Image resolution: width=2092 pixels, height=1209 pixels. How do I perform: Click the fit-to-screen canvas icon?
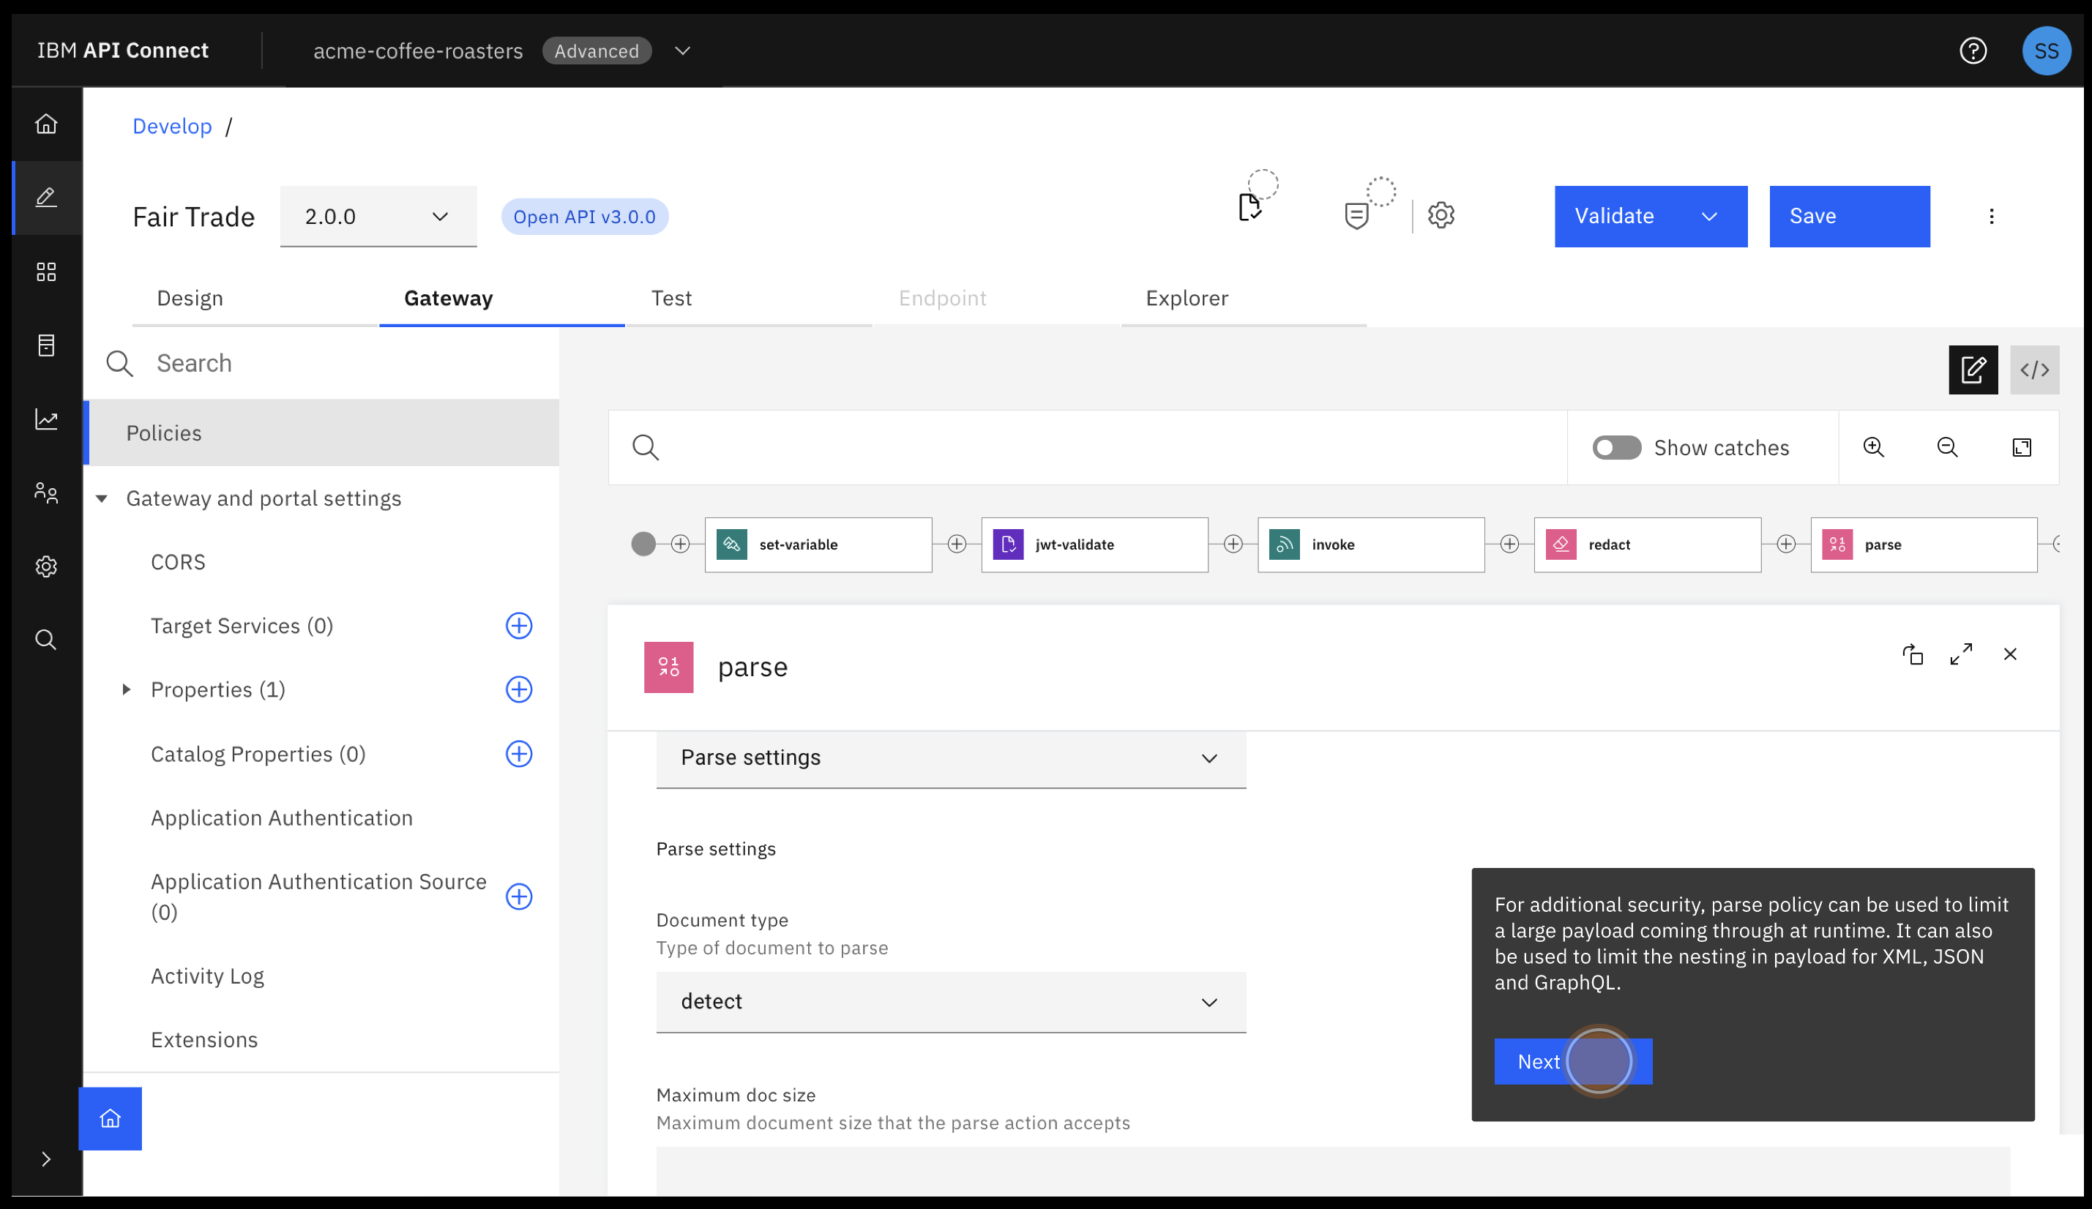pyautogui.click(x=2022, y=447)
